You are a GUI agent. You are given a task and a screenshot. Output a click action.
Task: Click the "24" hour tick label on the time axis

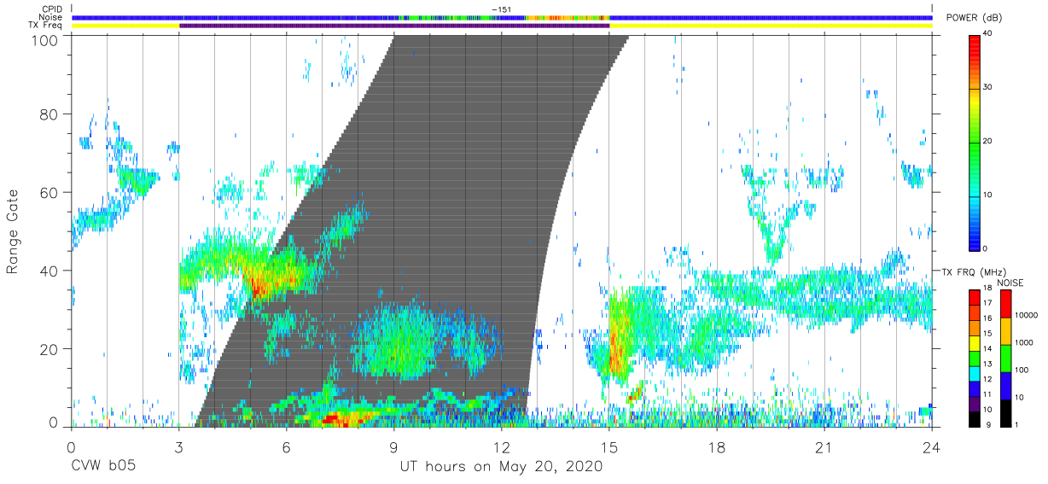pyautogui.click(x=932, y=448)
